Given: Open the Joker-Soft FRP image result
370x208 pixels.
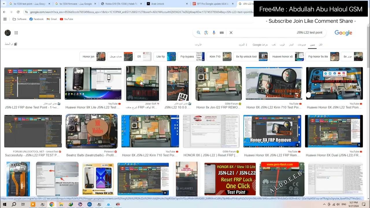Looking at the screenshot, I should coord(143,83).
